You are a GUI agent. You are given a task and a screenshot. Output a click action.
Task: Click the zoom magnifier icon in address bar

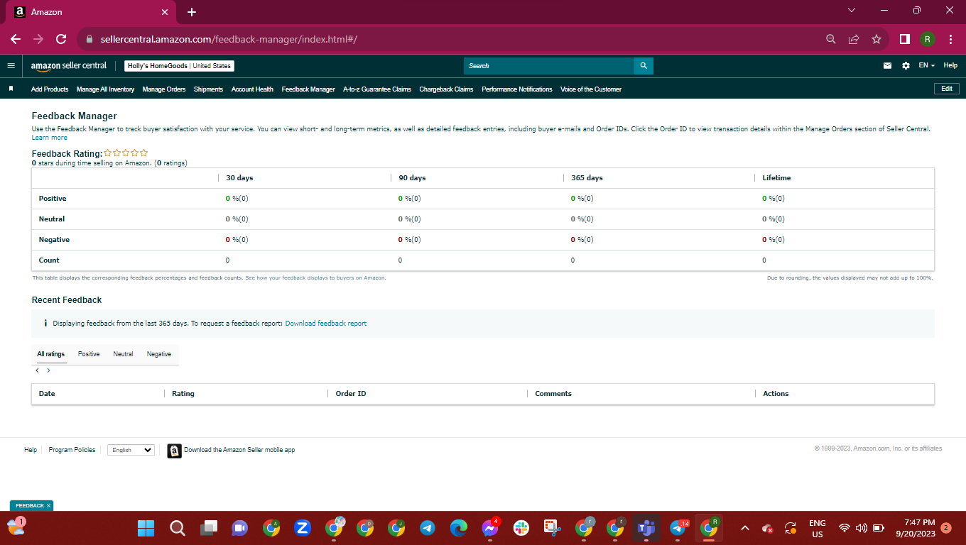coord(831,39)
